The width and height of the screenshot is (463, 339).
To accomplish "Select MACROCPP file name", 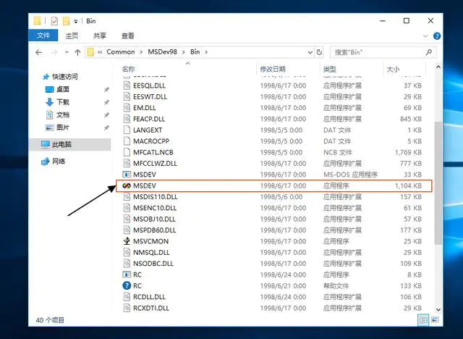I will click(x=151, y=141).
